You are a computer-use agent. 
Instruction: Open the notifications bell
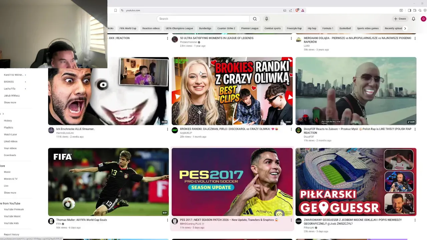(x=413, y=19)
